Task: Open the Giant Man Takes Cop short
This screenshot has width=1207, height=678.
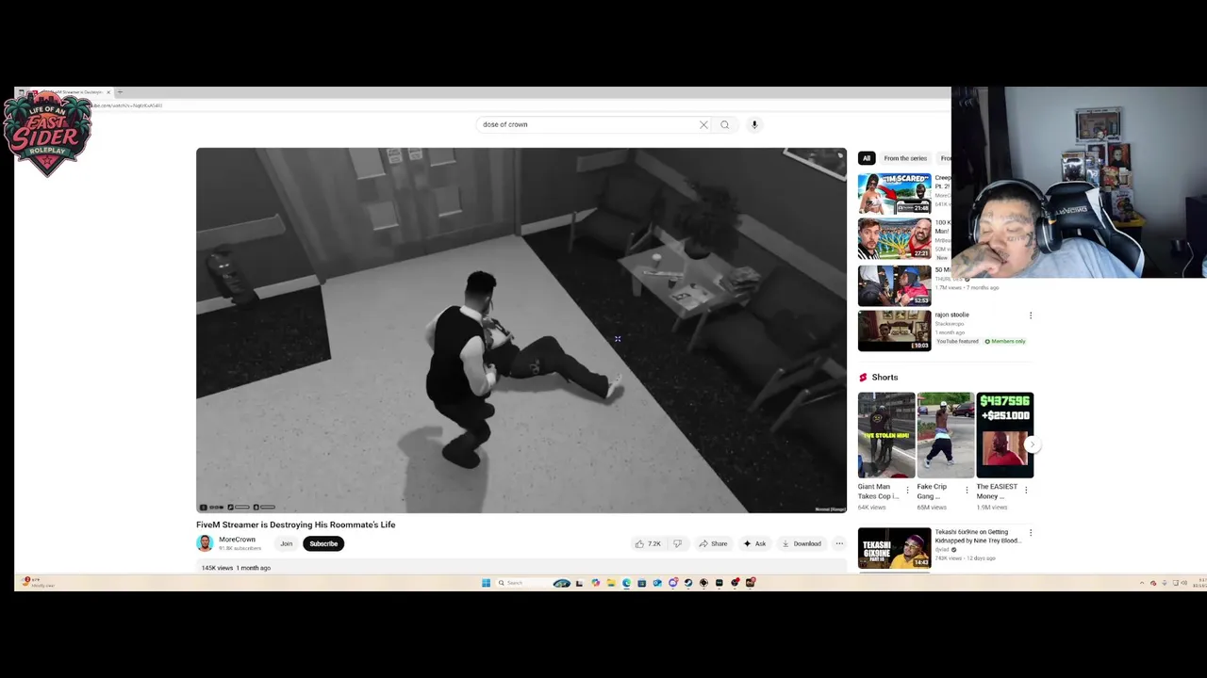Action: pyautogui.click(x=886, y=435)
